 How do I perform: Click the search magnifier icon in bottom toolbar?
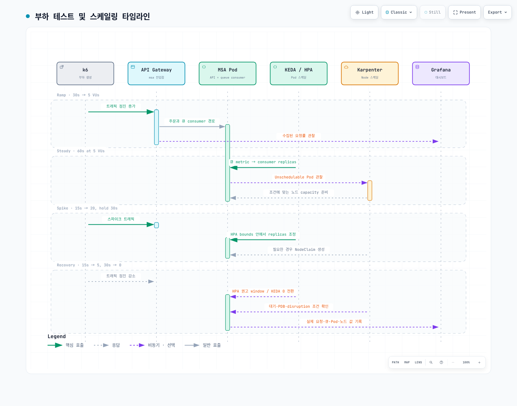point(431,362)
